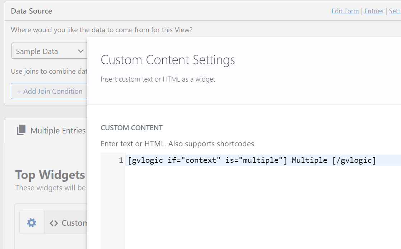Click the highlighted shortcode line in editor
The image size is (401, 249).
point(251,160)
